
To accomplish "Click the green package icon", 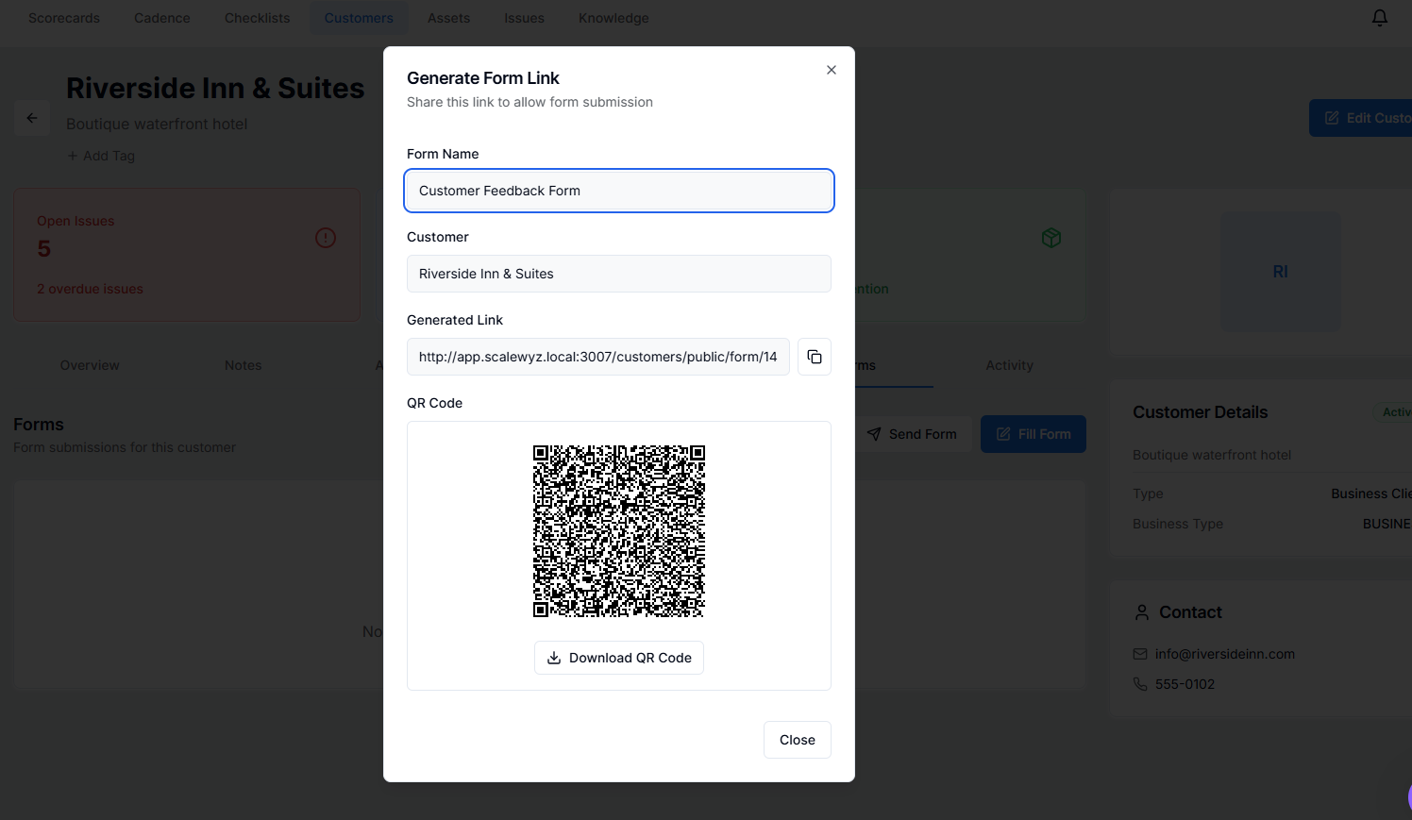I will 1051,238.
